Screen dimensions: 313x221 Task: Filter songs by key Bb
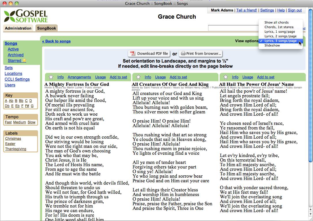click(x=21, y=101)
